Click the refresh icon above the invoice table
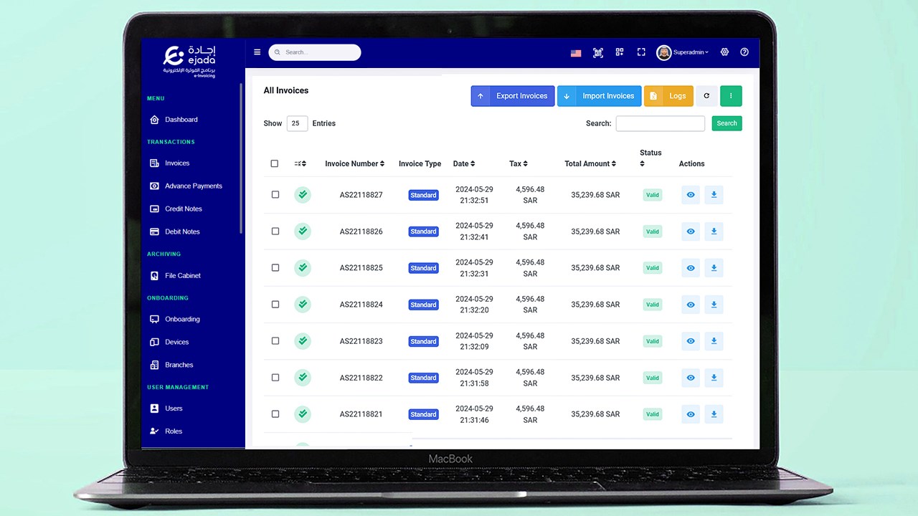 [x=706, y=95]
